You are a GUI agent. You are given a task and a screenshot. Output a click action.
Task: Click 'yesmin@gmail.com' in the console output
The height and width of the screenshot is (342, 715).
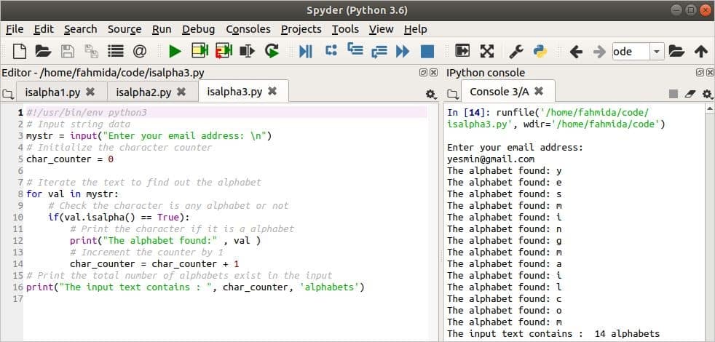pyautogui.click(x=491, y=159)
